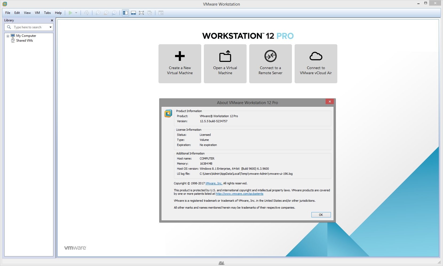Click the Take Snapshot toolbar icon
The width and height of the screenshot is (443, 266).
98,13
